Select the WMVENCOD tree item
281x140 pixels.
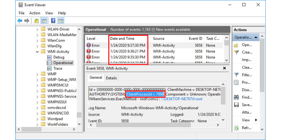[x=58, y=113]
